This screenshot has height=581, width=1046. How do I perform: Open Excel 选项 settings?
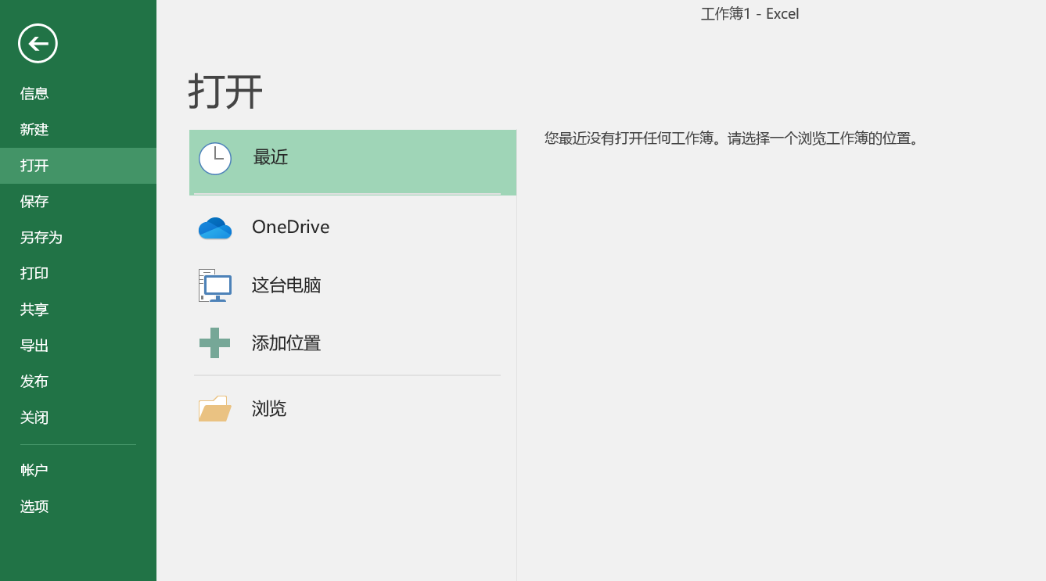34,506
